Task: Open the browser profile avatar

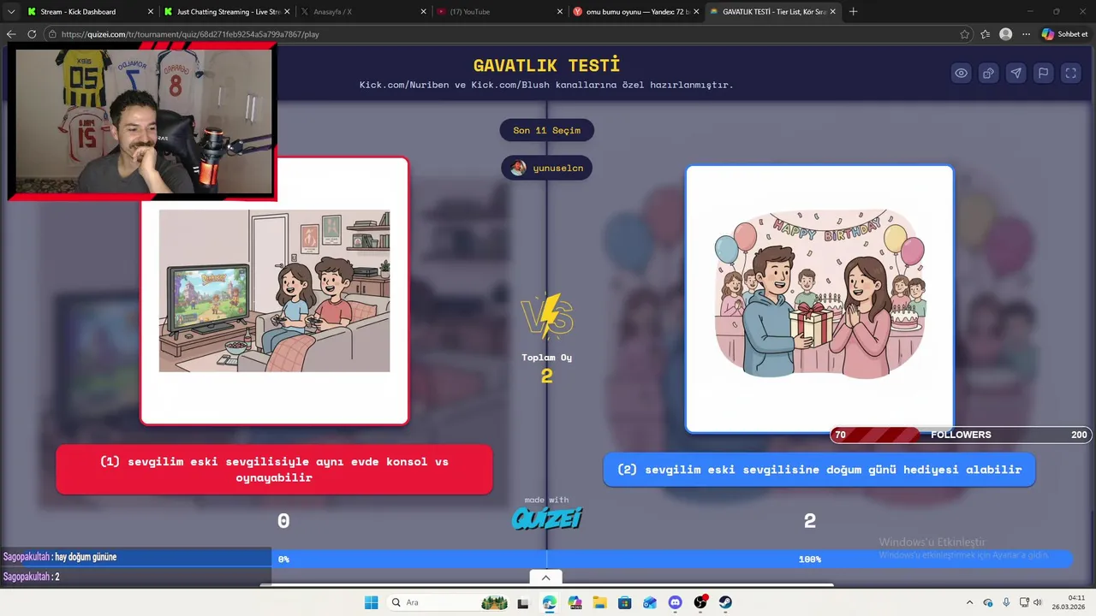Action: pos(1006,34)
